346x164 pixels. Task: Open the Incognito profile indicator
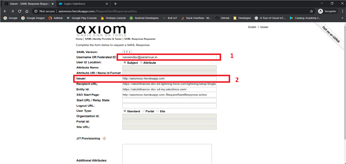(x=328, y=11)
